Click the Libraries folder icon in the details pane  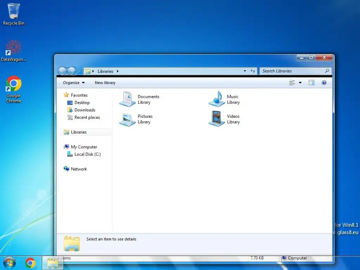coord(72,243)
